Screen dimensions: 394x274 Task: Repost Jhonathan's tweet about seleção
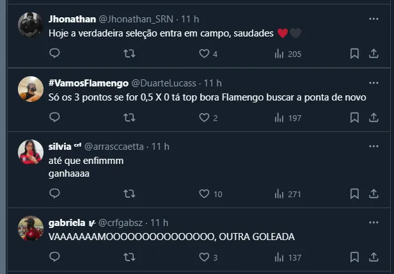click(129, 54)
